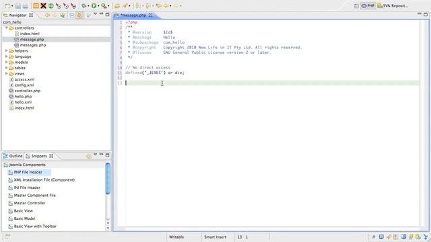Click the Print toolbar icon
The image size is (431, 242).
click(x=26, y=5)
